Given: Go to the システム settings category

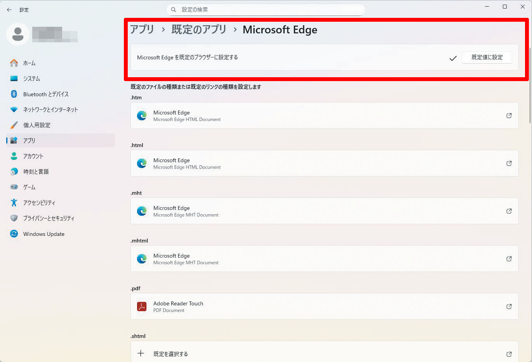Looking at the screenshot, I should pos(31,78).
